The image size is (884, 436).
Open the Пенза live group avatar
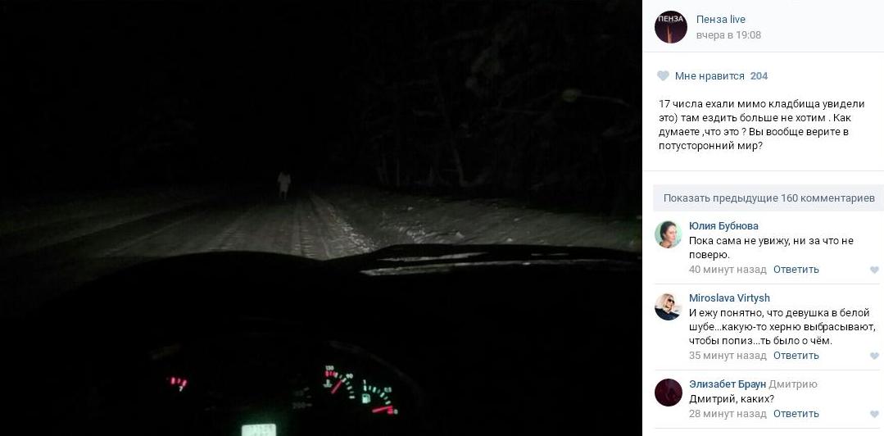click(670, 27)
